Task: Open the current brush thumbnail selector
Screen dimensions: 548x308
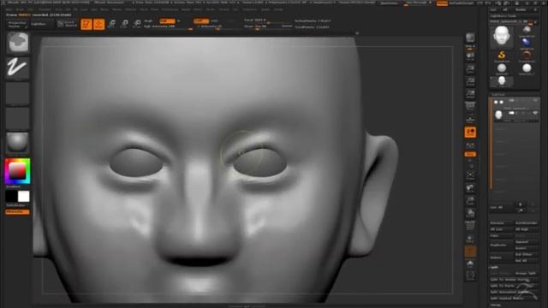Action: pos(17,43)
